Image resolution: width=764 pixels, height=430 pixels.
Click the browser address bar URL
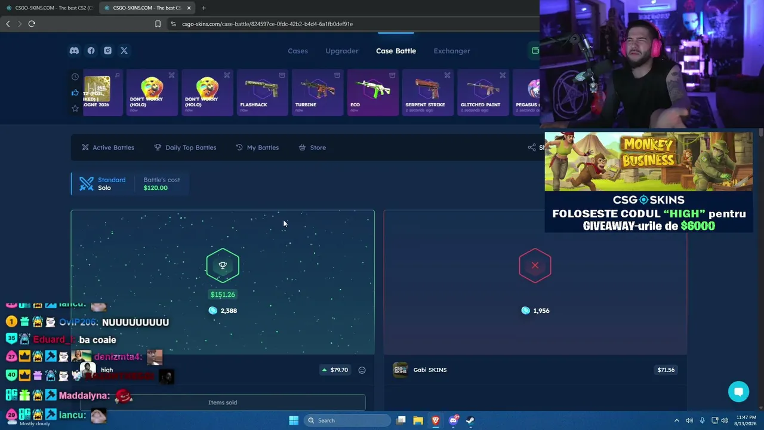pos(267,24)
